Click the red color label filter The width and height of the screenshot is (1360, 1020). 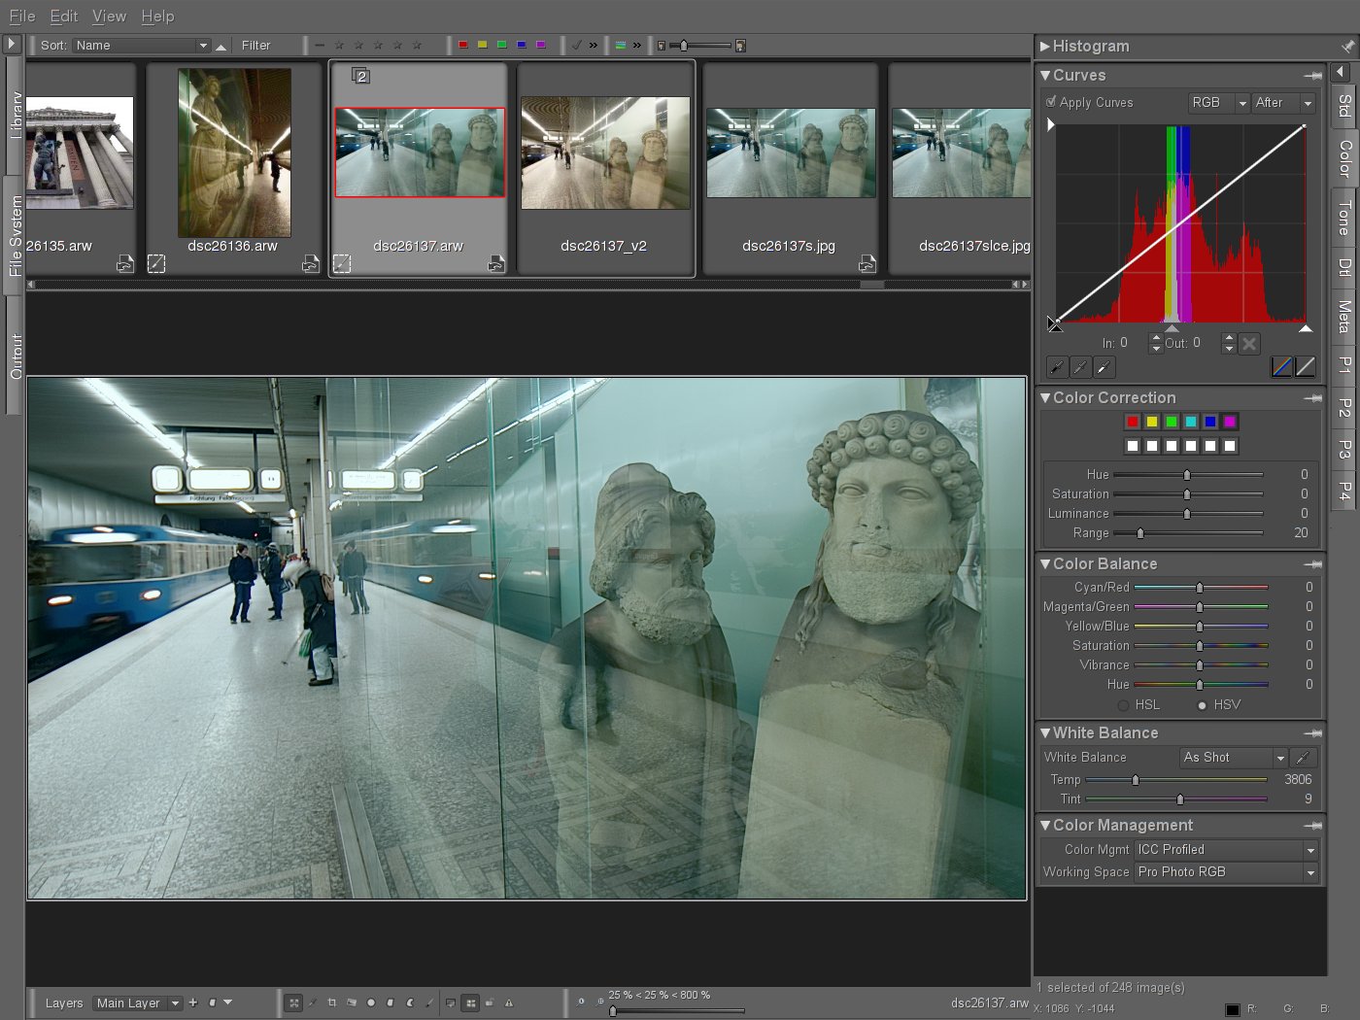tap(463, 45)
